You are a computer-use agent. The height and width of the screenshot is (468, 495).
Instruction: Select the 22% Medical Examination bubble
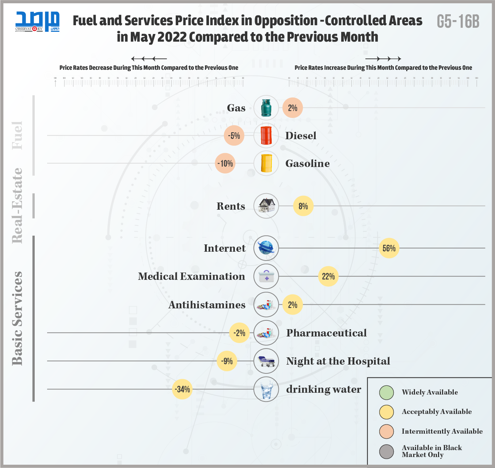tap(328, 277)
